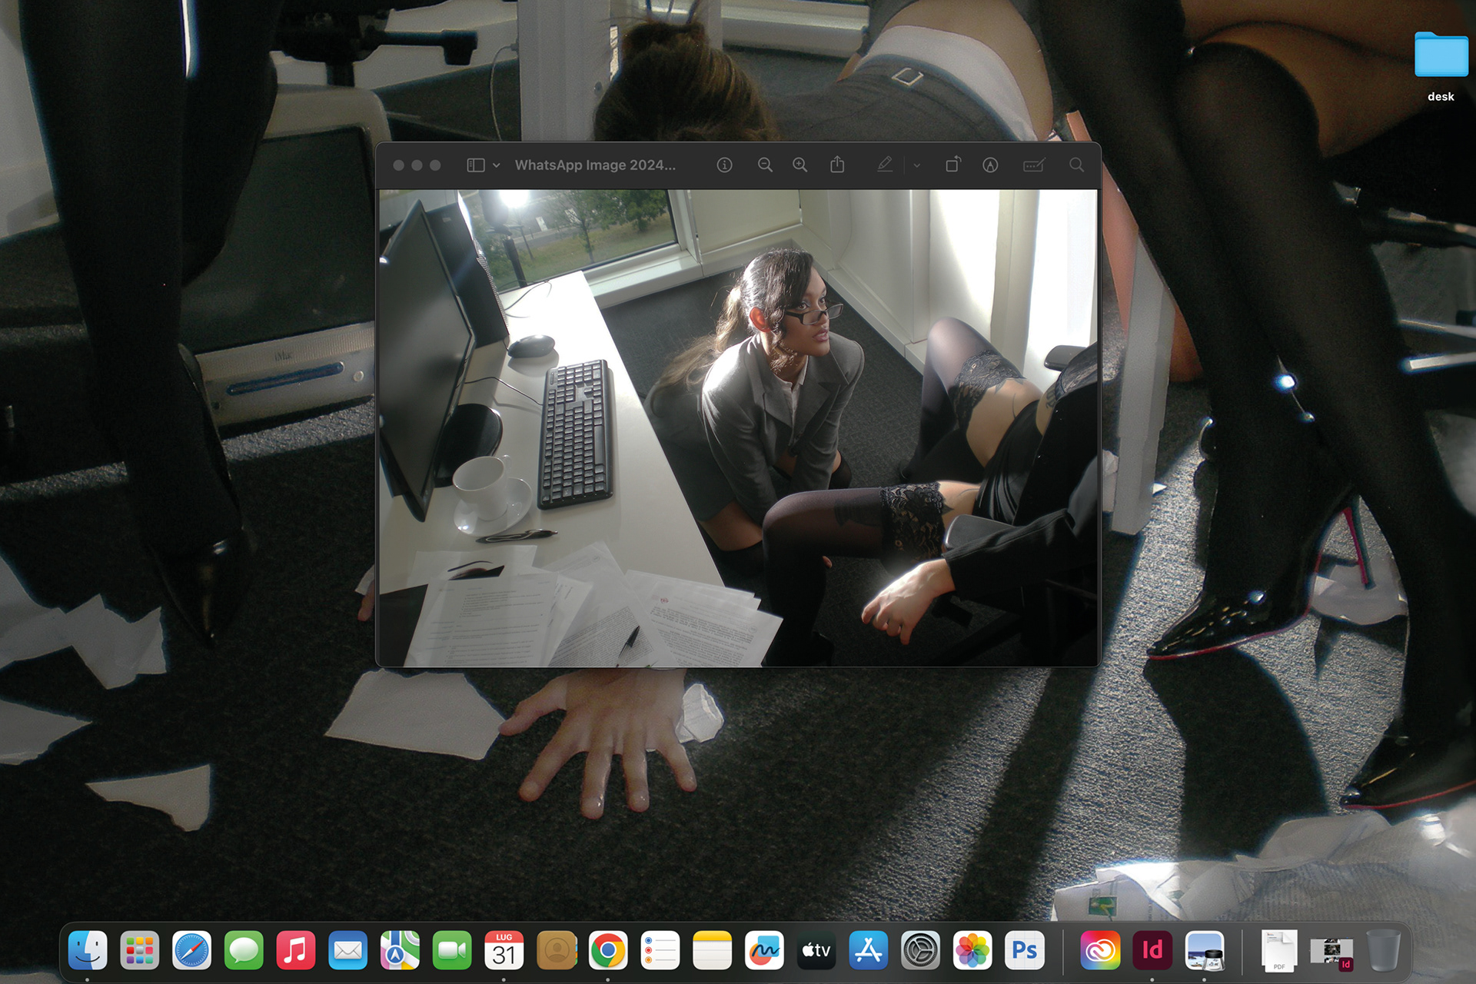
Task: Click the WhatsApp Image window title
Action: [595, 165]
